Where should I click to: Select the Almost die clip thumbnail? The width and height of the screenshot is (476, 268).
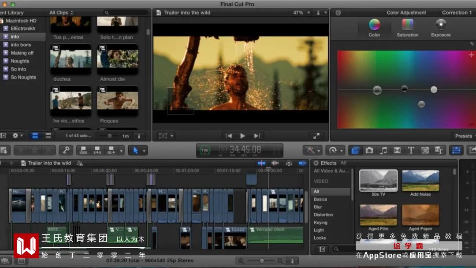click(x=117, y=59)
